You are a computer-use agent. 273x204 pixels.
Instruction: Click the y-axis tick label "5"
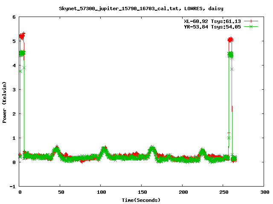coord(14,41)
